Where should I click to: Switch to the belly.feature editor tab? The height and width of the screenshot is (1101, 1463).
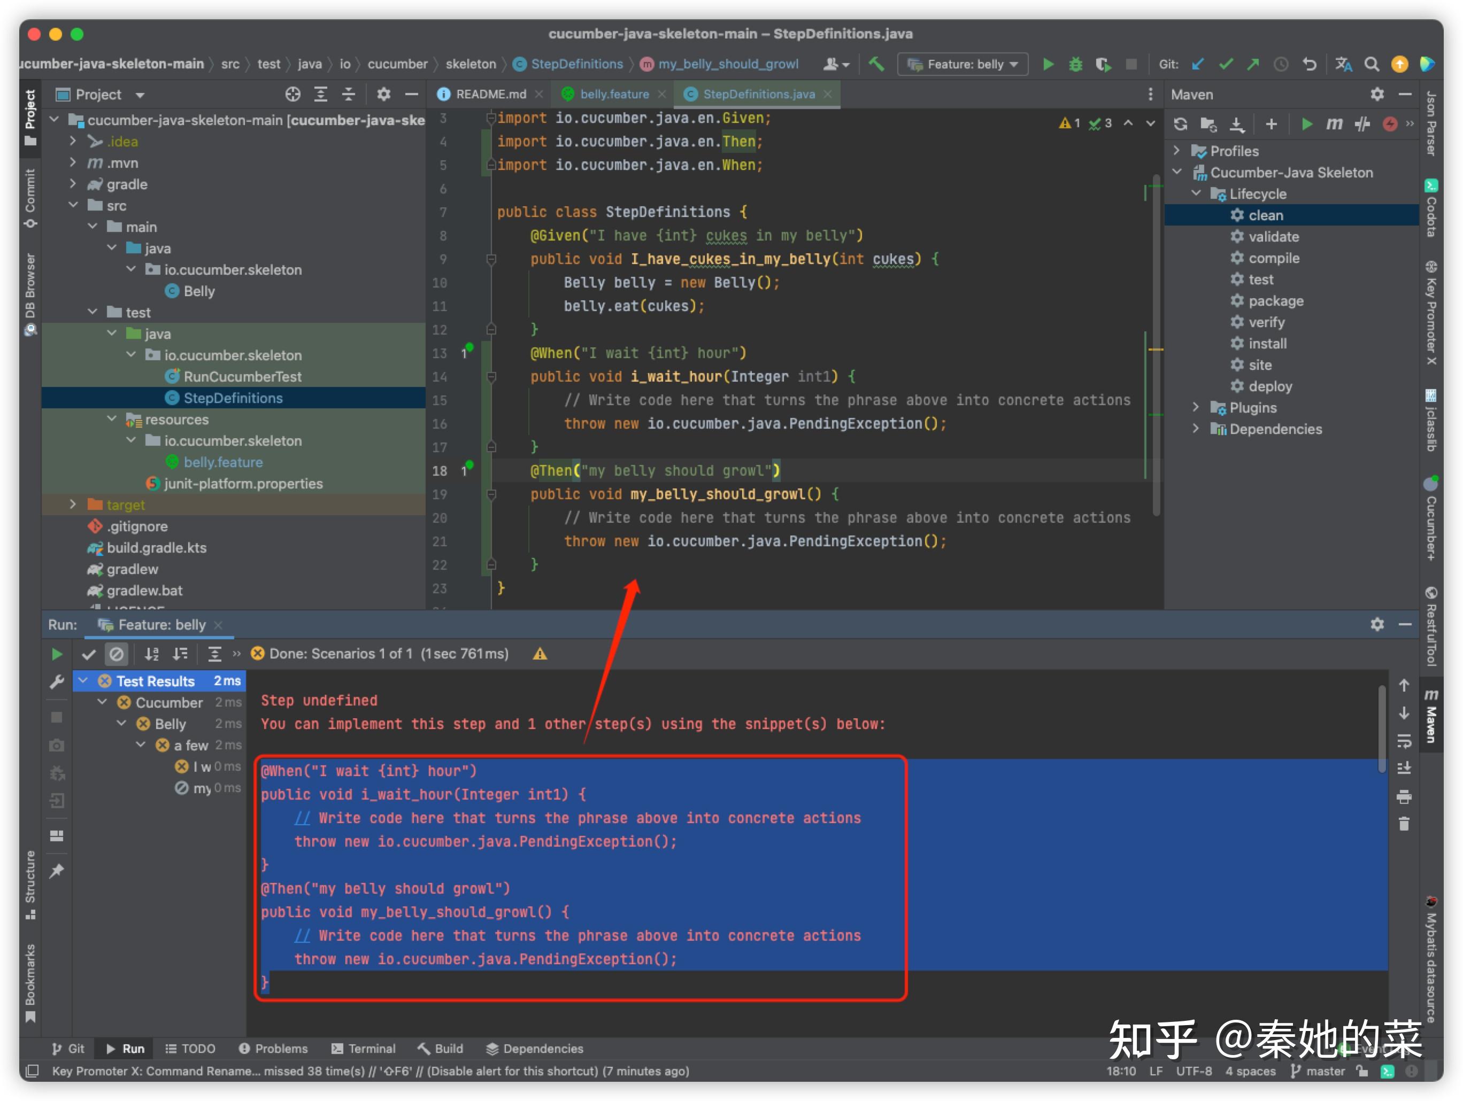click(x=614, y=95)
